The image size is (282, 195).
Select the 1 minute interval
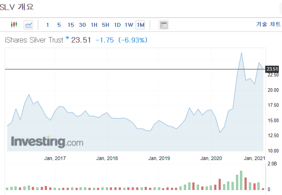pyautogui.click(x=47, y=25)
